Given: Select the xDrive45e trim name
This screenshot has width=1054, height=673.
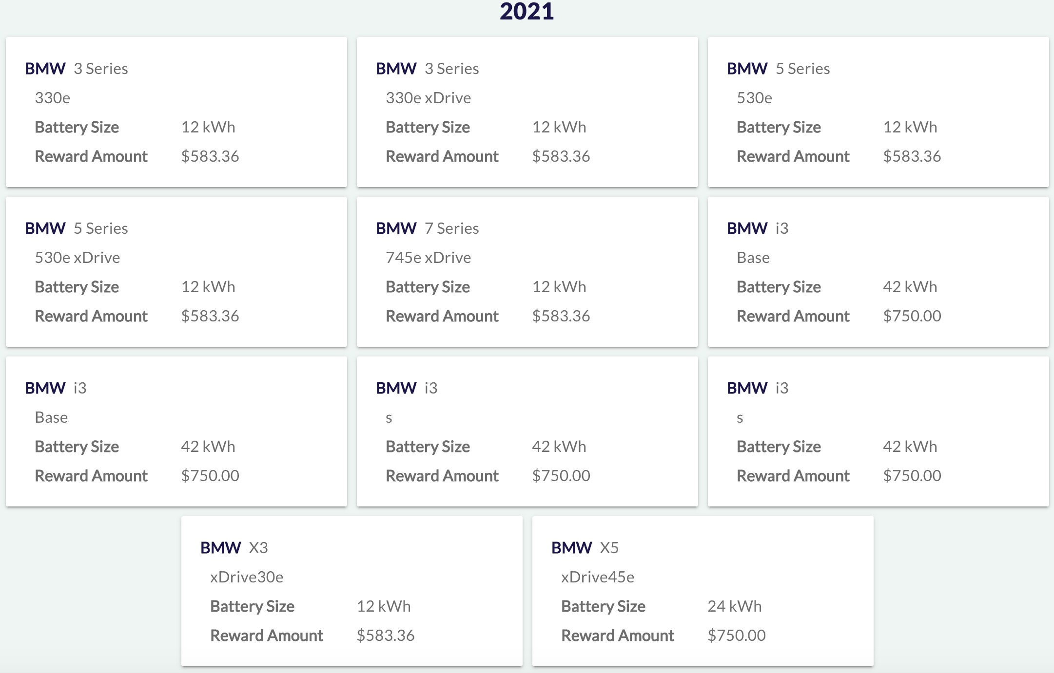Looking at the screenshot, I should [598, 577].
